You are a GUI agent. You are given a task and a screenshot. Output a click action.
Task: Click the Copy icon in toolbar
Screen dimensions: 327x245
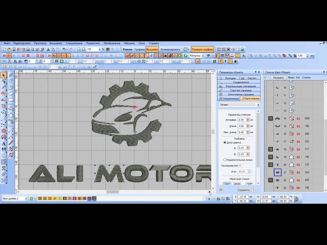53,50
